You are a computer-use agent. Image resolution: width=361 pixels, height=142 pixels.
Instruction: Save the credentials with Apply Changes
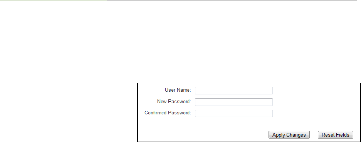tap(289, 135)
